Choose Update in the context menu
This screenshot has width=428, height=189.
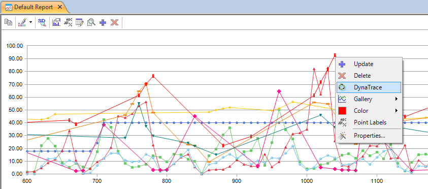(369, 64)
